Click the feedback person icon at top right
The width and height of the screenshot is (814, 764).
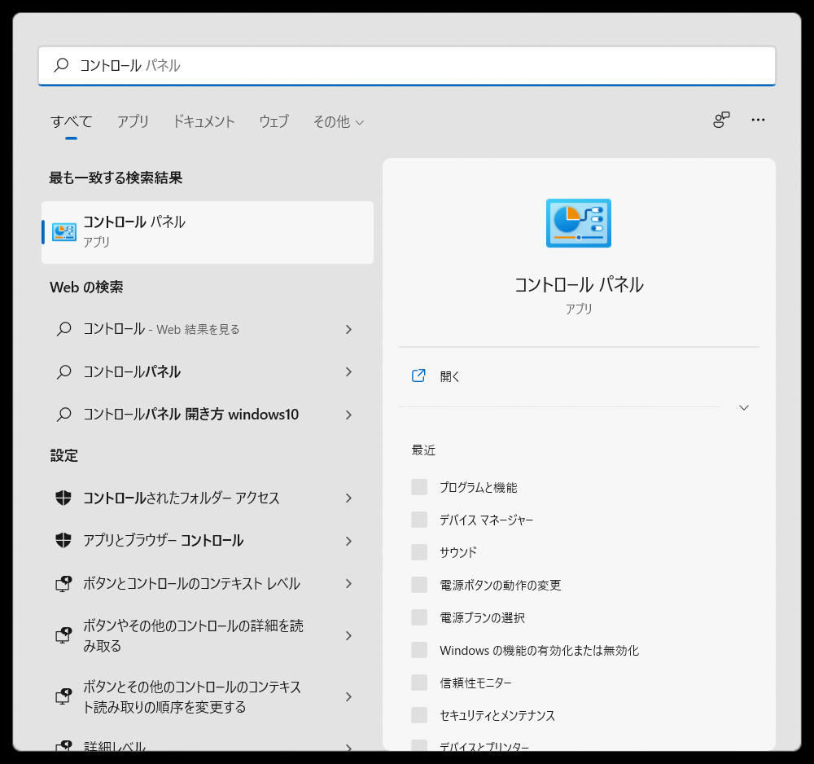721,120
